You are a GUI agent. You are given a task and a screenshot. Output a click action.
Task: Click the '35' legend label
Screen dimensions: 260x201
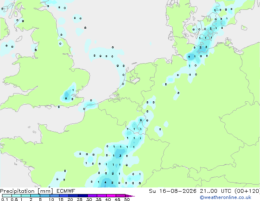coord(98,199)
